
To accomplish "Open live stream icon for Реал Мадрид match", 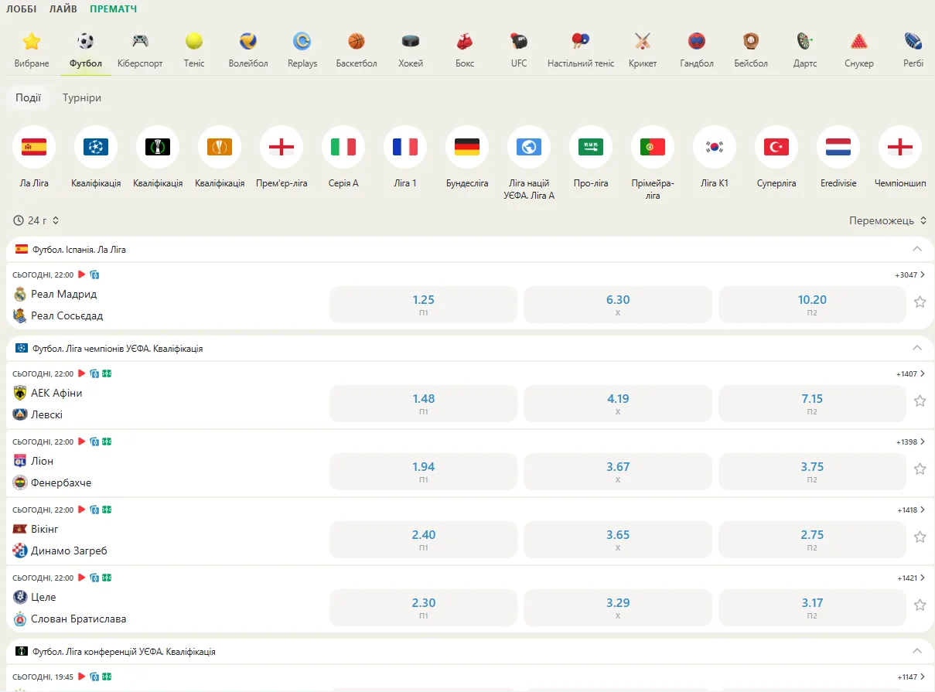I will click(x=82, y=274).
